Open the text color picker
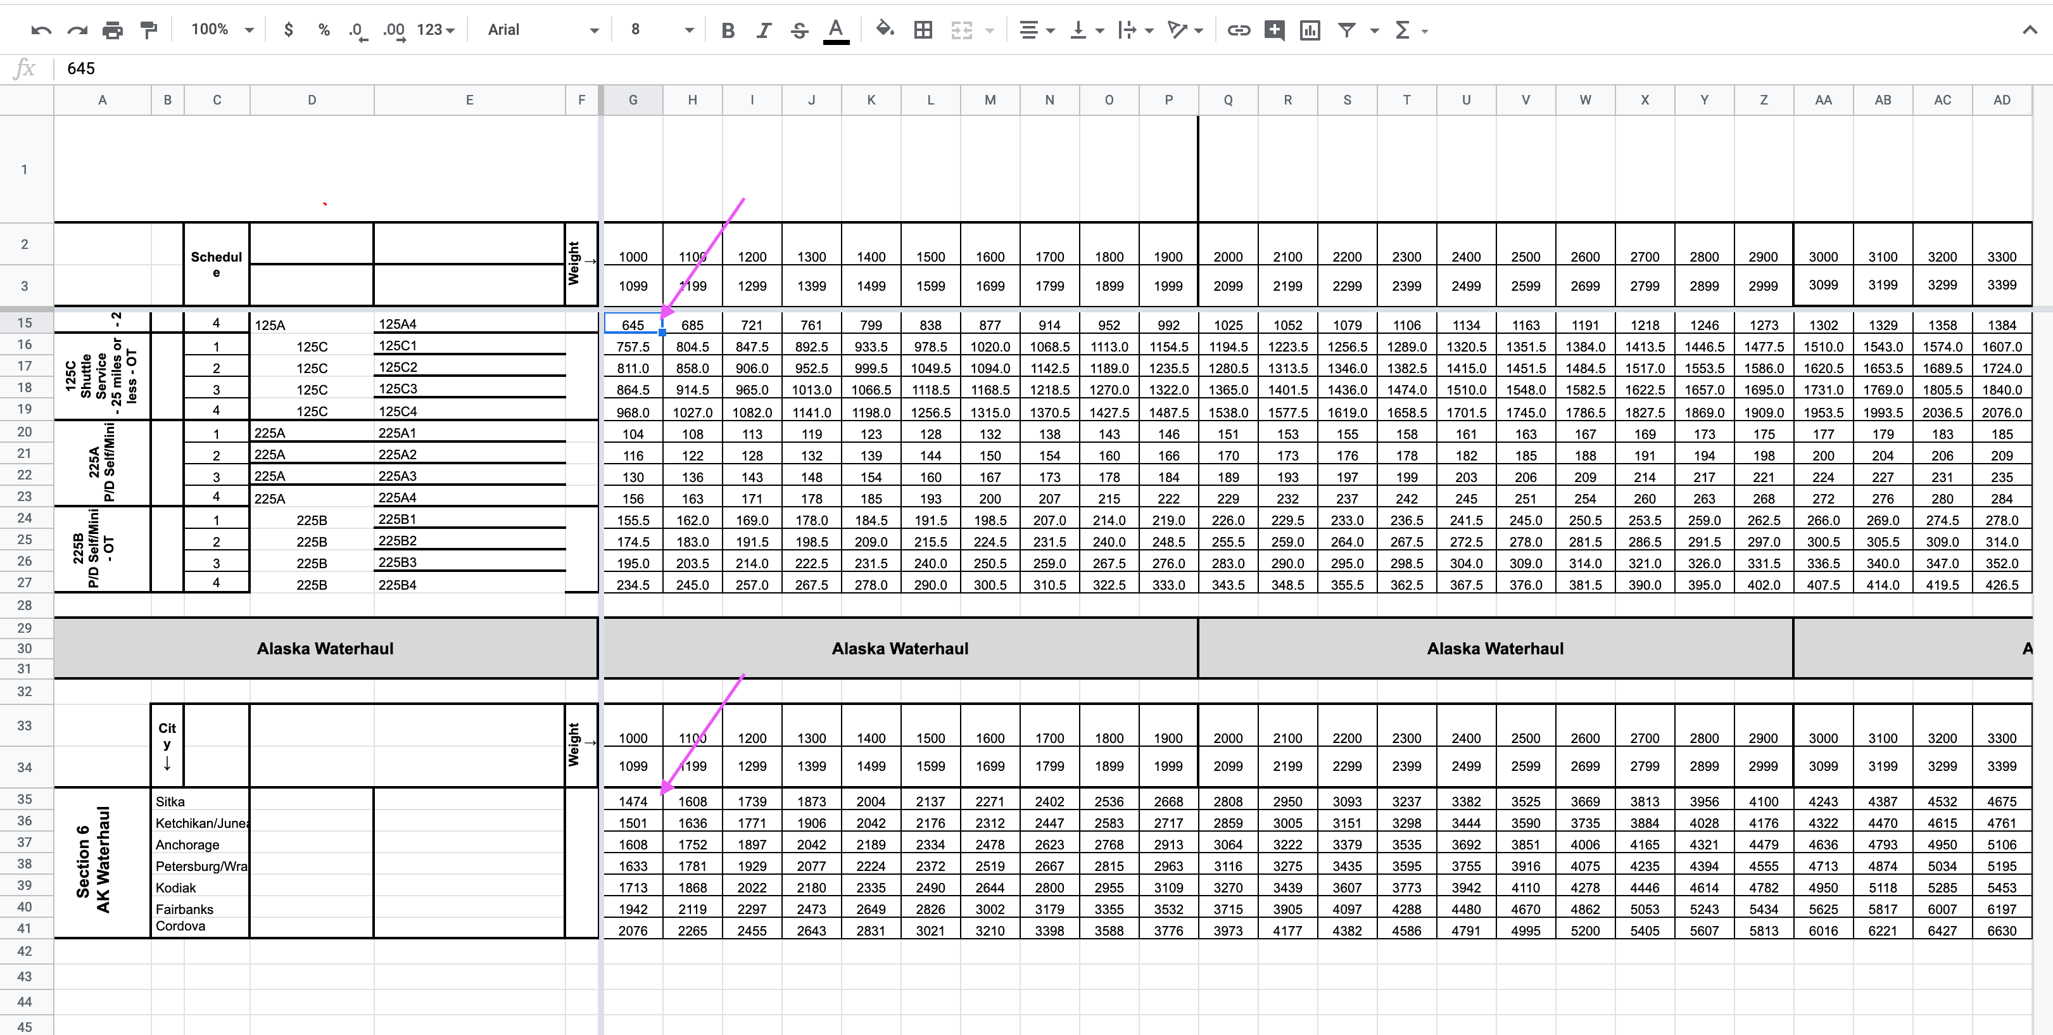Image resolution: width=2053 pixels, height=1035 pixels. pyautogui.click(x=835, y=30)
